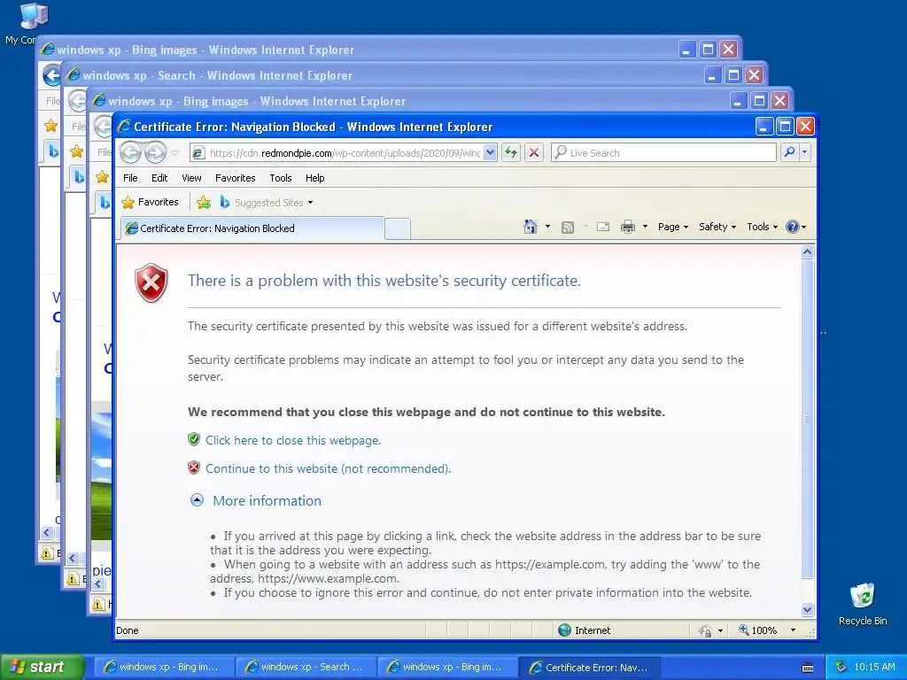907x680 pixels.
Task: Click the 'Done' status text
Action: (128, 630)
